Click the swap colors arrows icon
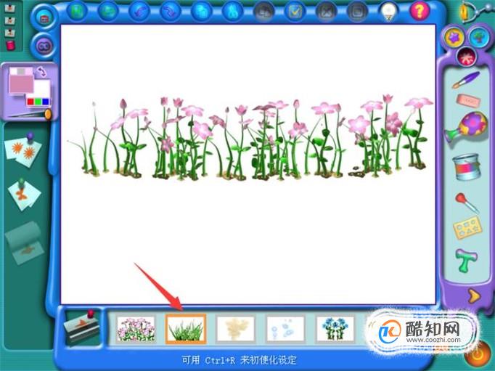 click(x=41, y=72)
